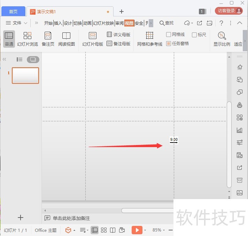This screenshot has height=236, width=248.
Task: Expand the File (文件) menu dropdown
Action: pyautogui.click(x=17, y=23)
